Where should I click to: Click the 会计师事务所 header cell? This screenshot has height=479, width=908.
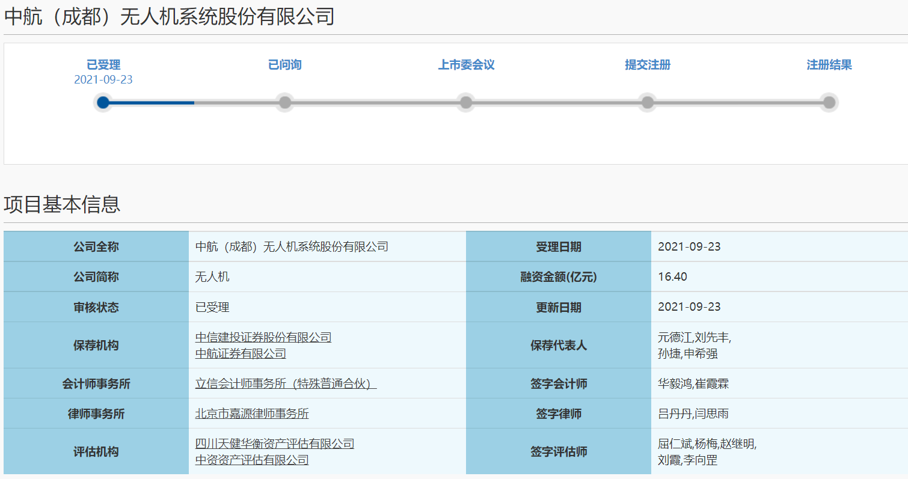(96, 383)
